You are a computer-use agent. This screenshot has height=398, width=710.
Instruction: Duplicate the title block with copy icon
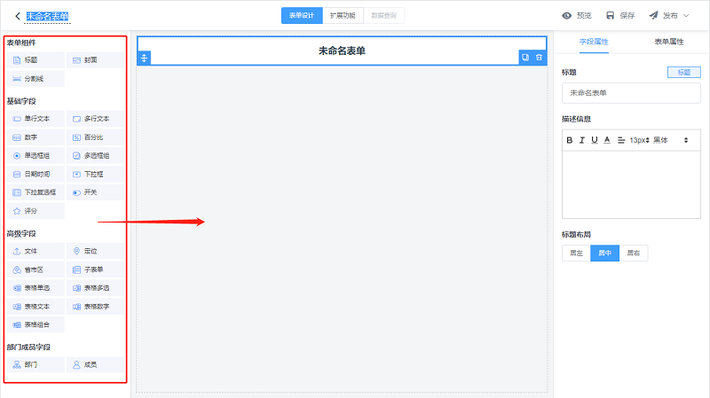pyautogui.click(x=525, y=58)
